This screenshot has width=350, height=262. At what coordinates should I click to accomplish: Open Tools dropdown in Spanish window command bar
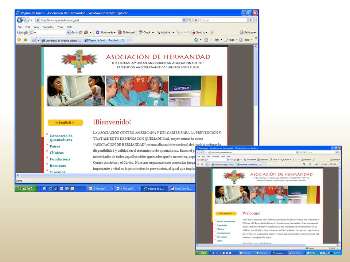[x=245, y=40]
